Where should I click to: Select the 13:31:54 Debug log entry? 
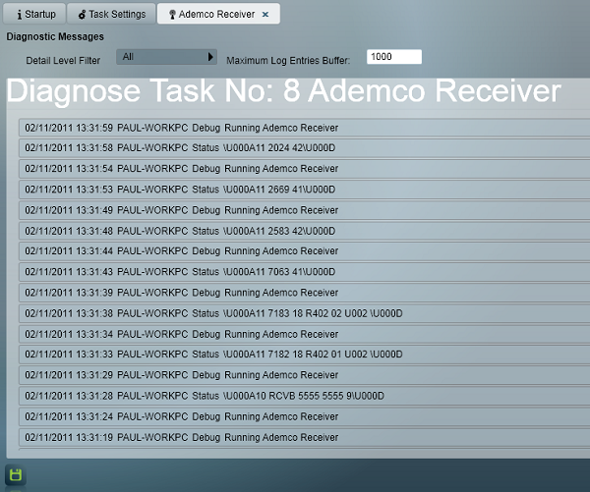(x=304, y=169)
